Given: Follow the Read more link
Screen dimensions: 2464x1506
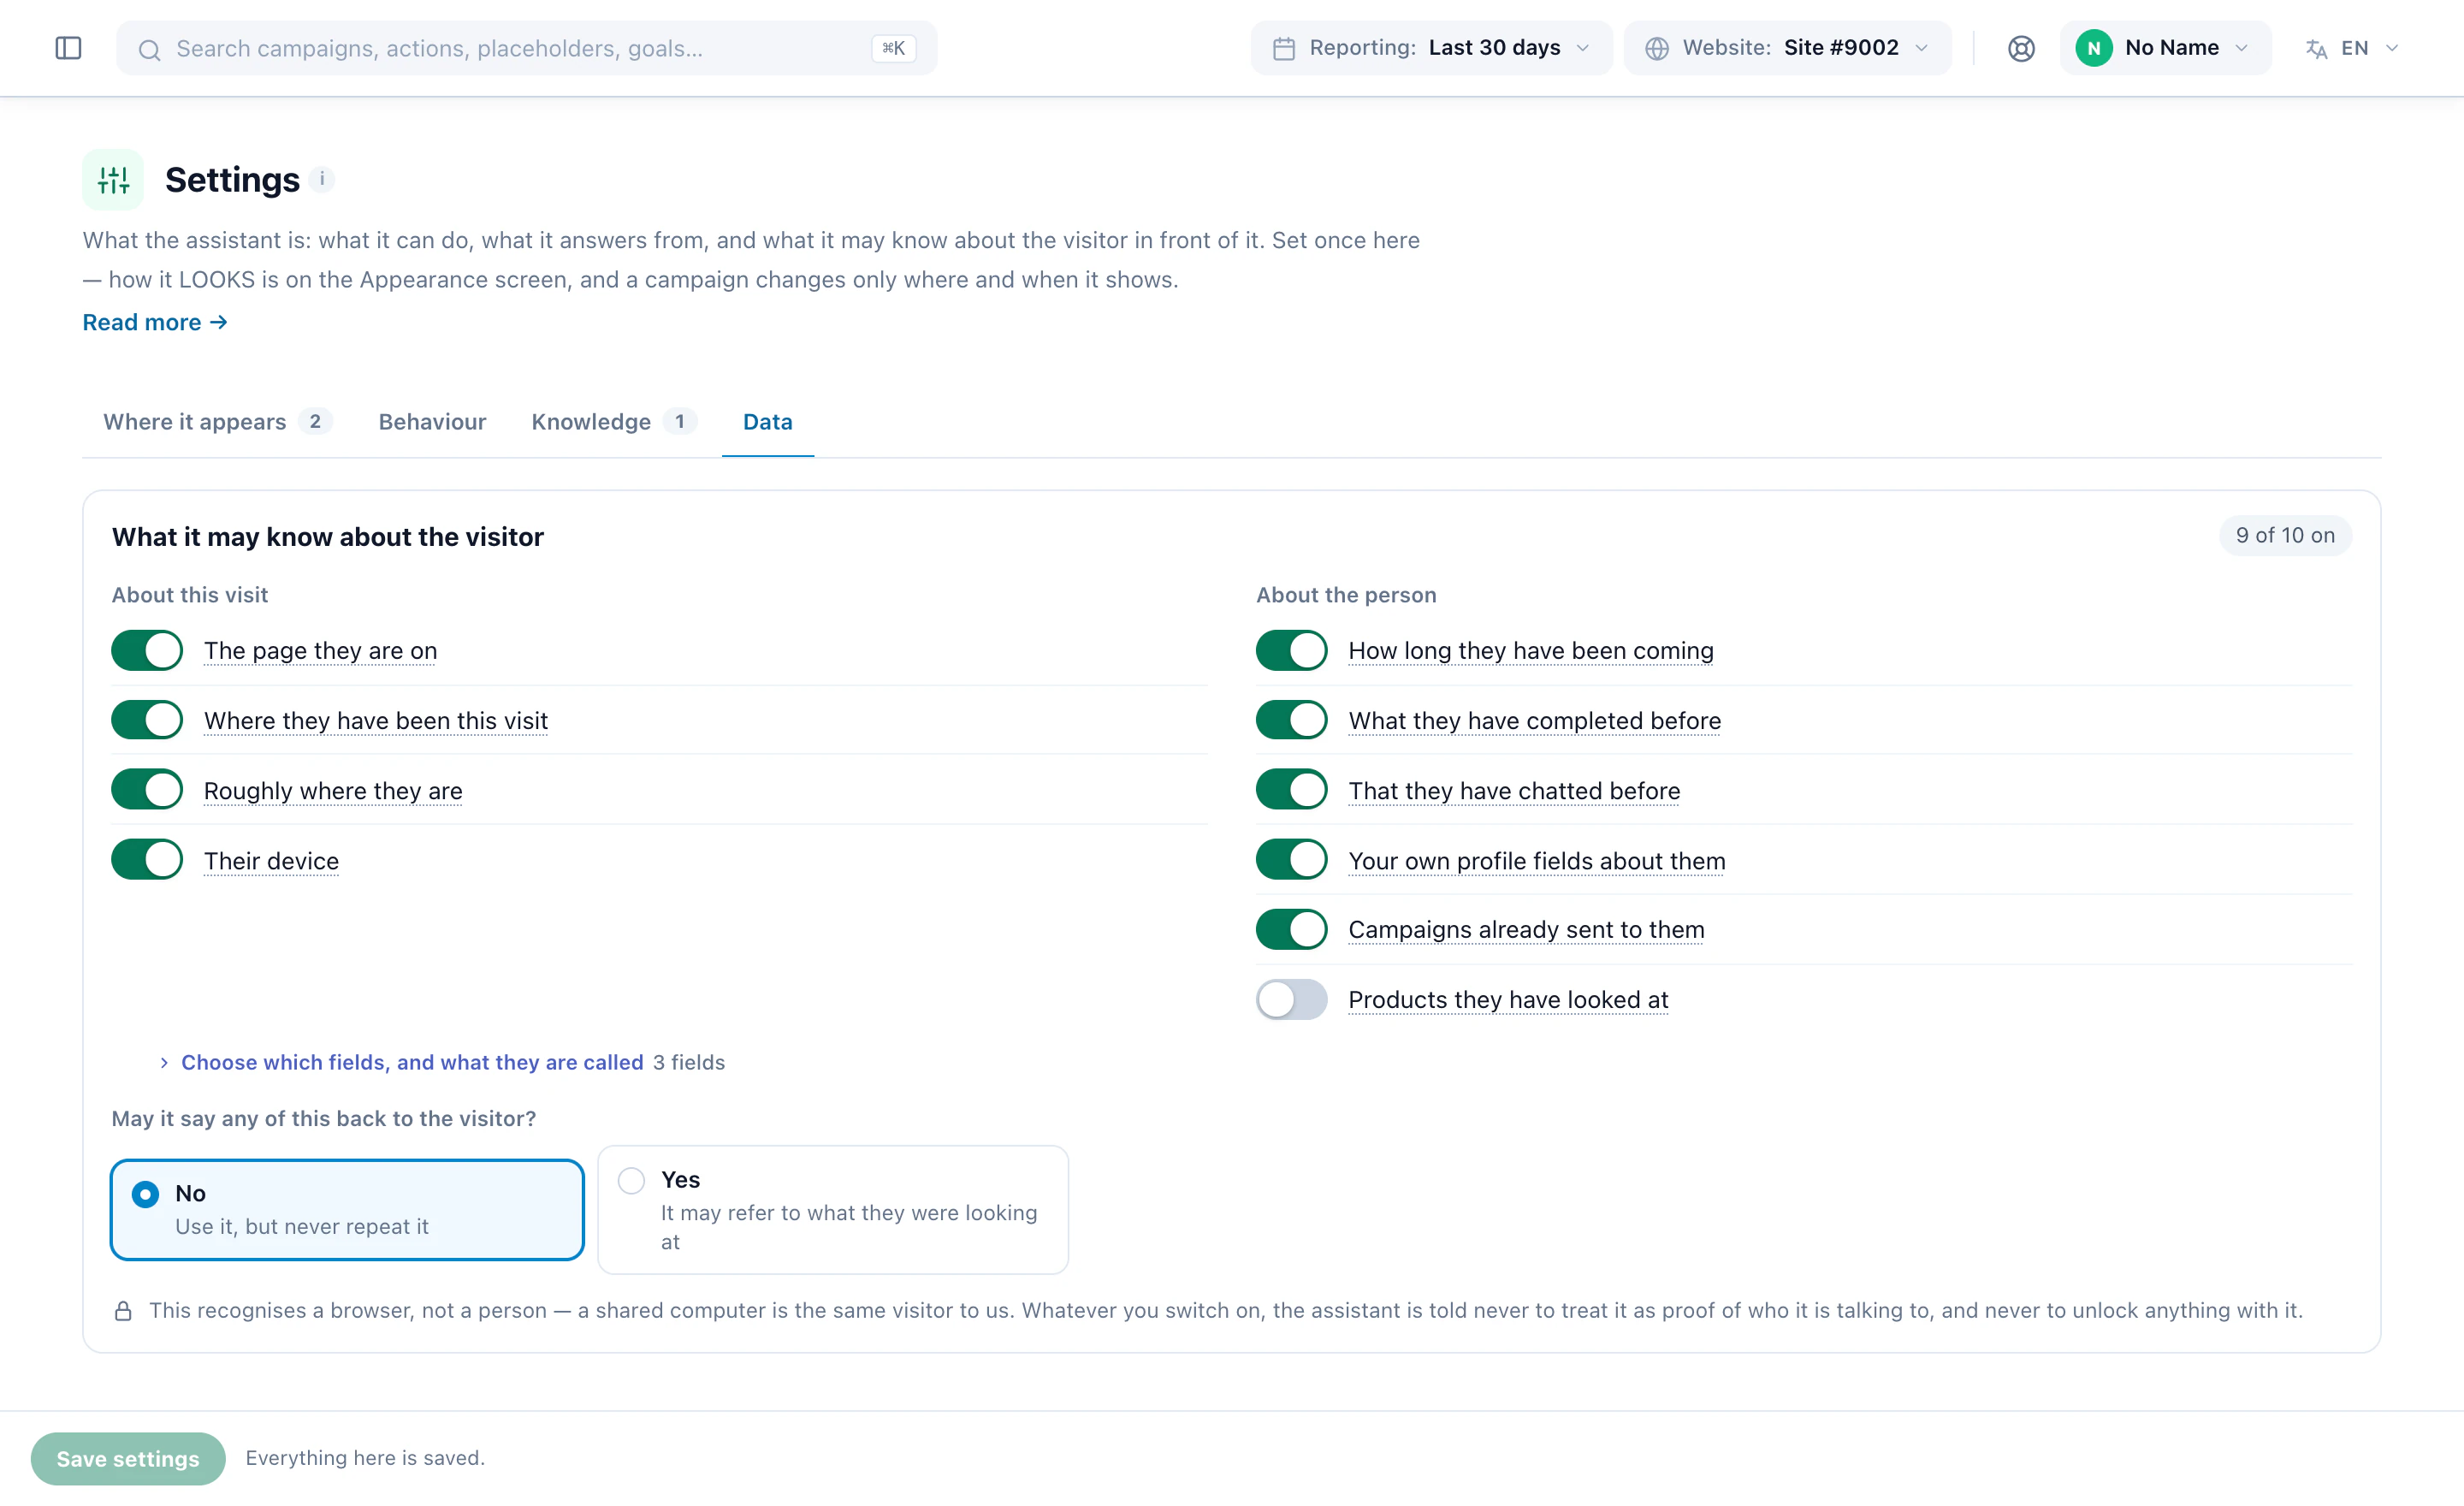Looking at the screenshot, I should point(155,322).
